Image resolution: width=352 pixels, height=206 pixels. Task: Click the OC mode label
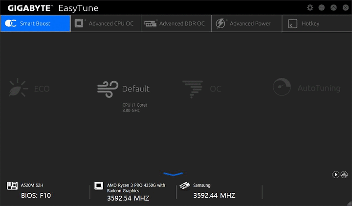pos(216,89)
